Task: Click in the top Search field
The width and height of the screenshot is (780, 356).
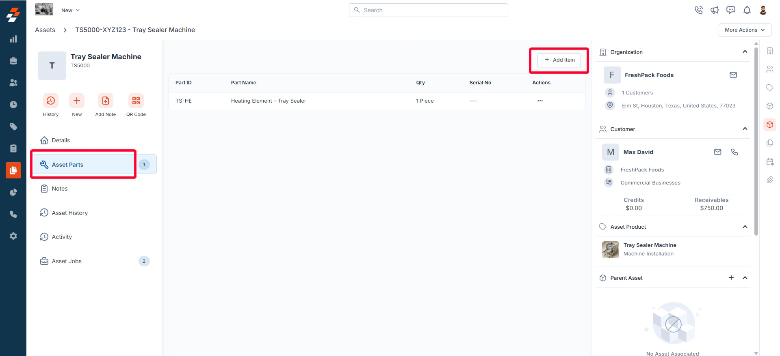Action: pyautogui.click(x=429, y=10)
